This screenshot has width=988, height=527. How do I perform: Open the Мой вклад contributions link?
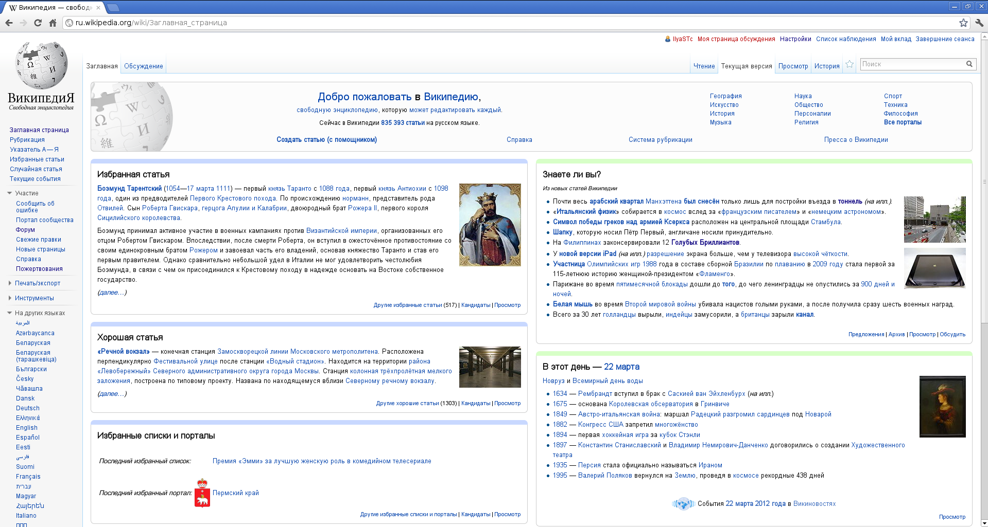pyautogui.click(x=896, y=39)
